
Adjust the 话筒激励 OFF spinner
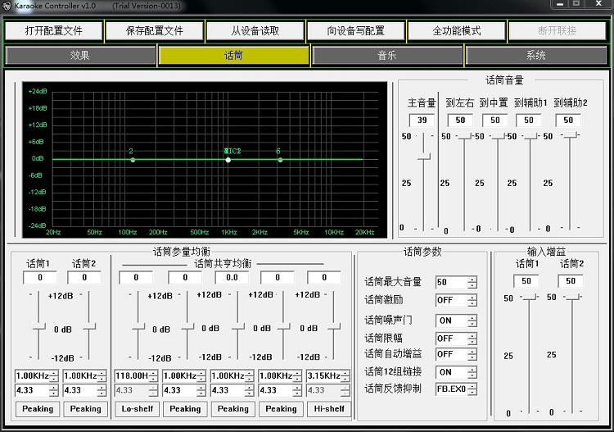click(x=472, y=300)
